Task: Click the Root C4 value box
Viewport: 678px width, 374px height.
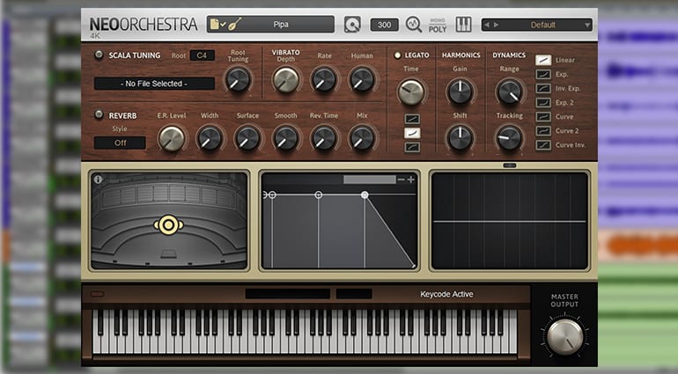Action: tap(202, 55)
